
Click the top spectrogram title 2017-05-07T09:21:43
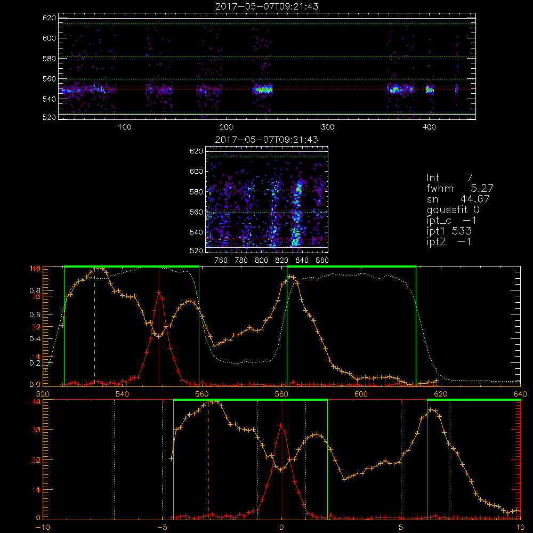pyautogui.click(x=267, y=6)
